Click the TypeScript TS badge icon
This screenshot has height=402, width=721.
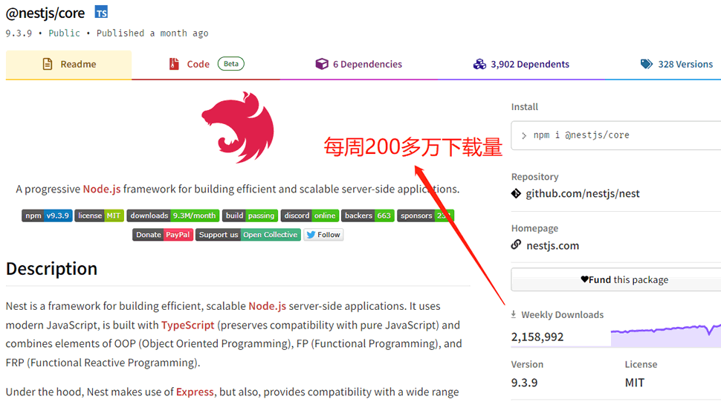[x=101, y=13]
